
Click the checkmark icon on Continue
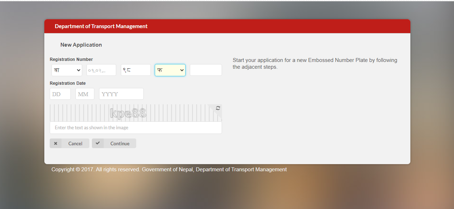(98, 143)
